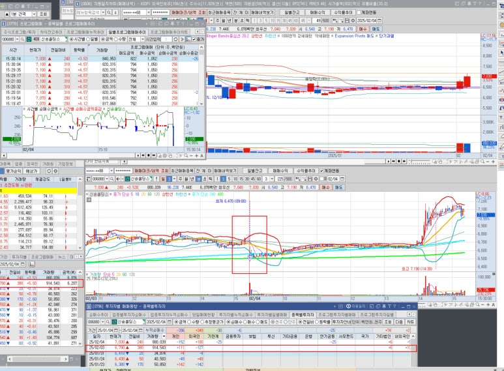Viewport: 504px width, 371px height.
Task: Click 조회 button beside 1분 간격
Action: tap(43, 14)
